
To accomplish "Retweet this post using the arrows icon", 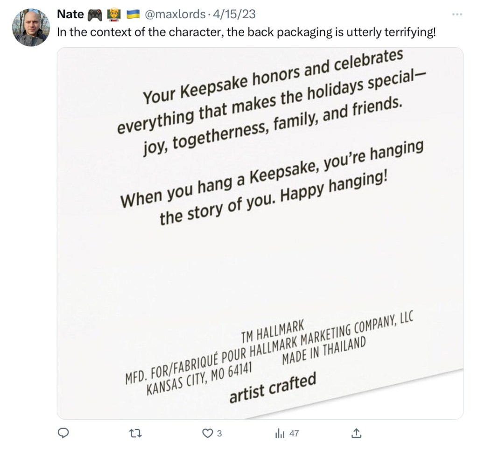I will coord(135,434).
